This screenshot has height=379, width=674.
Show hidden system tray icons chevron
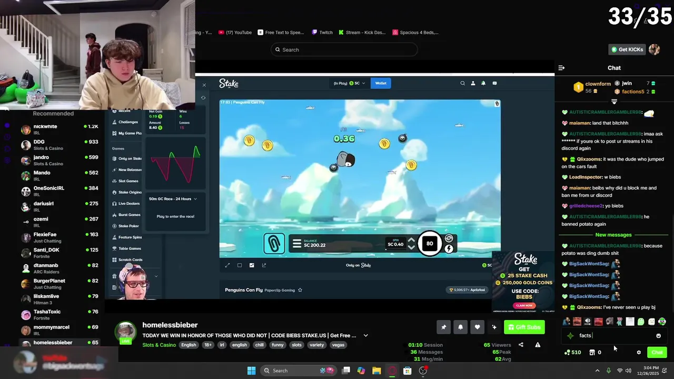click(597, 371)
